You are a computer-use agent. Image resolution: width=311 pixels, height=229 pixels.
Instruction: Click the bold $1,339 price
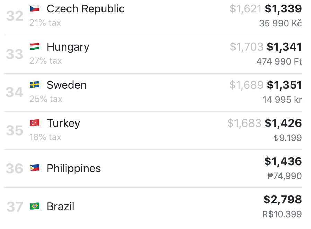tap(283, 9)
